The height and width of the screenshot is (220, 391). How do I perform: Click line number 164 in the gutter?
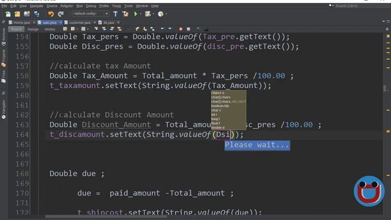22,134
